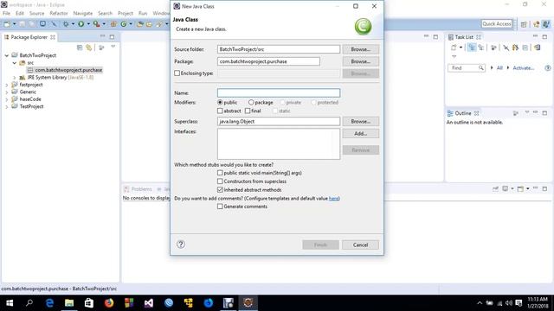Open the File menu
554x311 pixels.
(x=6, y=13)
